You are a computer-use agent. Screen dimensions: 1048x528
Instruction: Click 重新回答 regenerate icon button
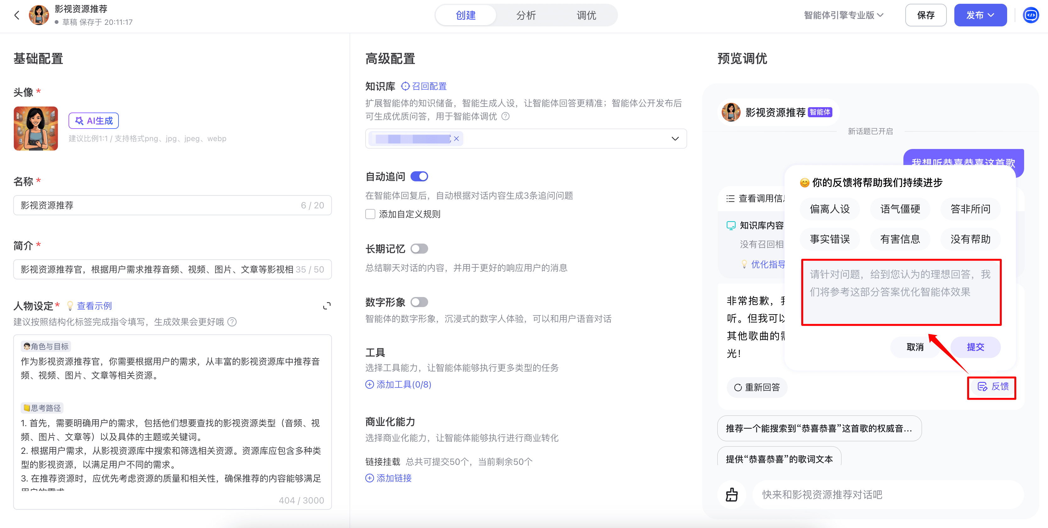coord(757,388)
